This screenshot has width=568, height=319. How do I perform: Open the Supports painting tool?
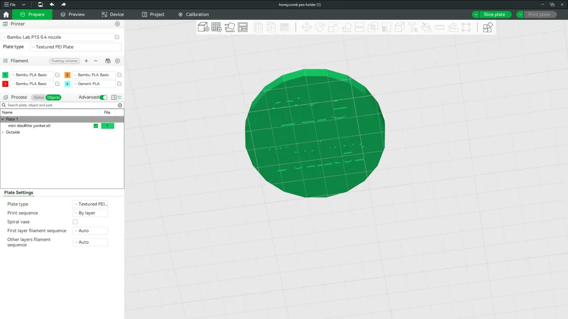point(386,27)
